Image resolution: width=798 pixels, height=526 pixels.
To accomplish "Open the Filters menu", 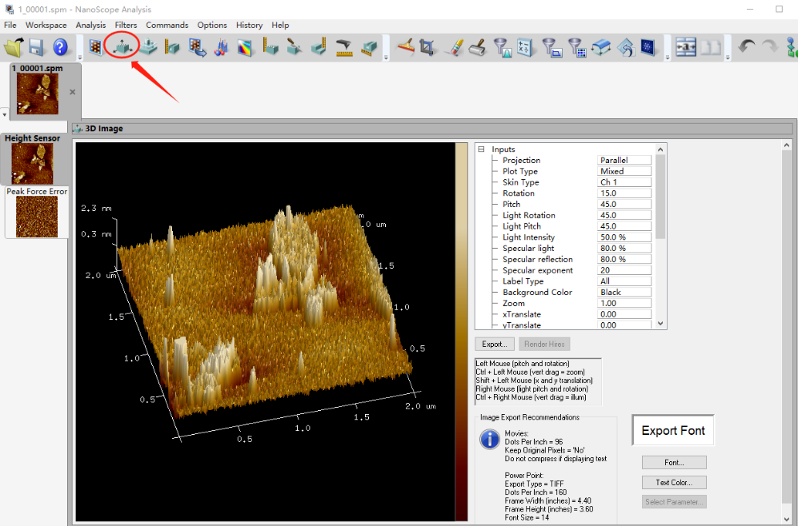I will (126, 26).
